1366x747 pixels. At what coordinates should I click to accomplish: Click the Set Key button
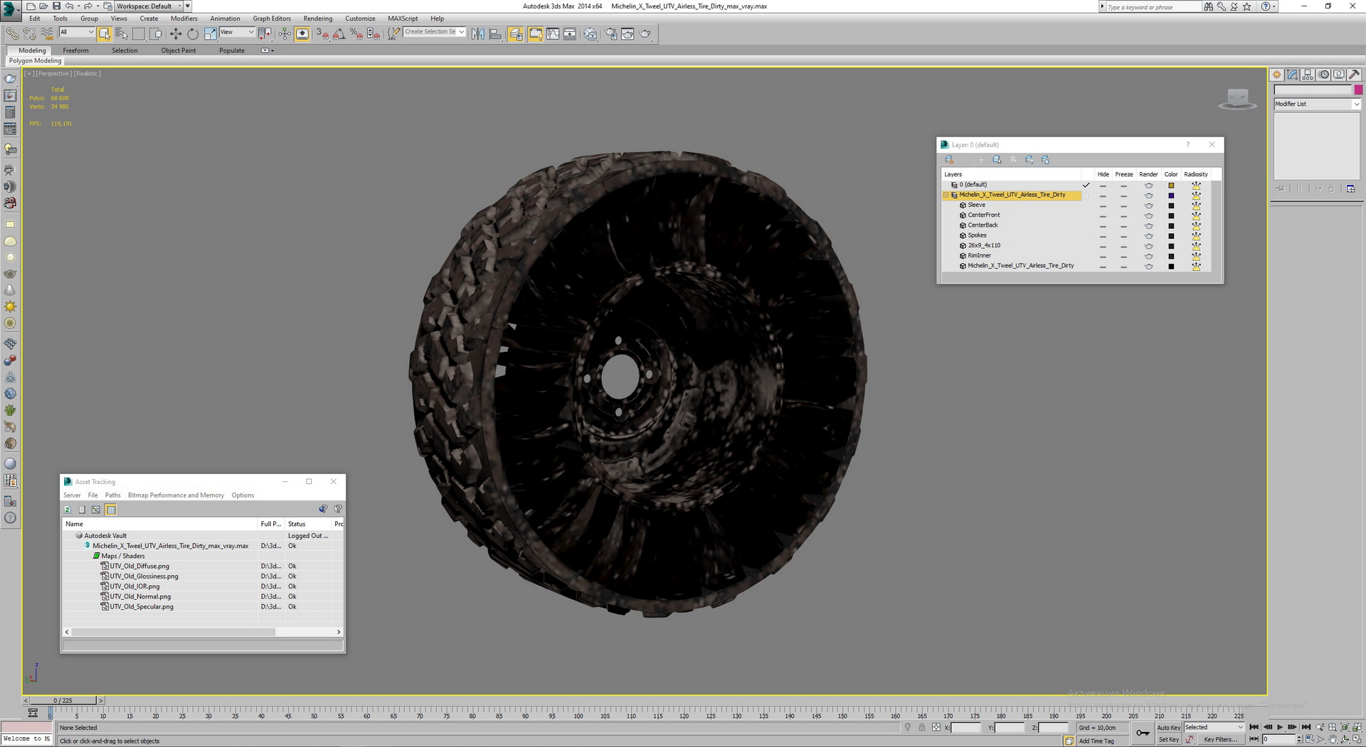[1168, 739]
